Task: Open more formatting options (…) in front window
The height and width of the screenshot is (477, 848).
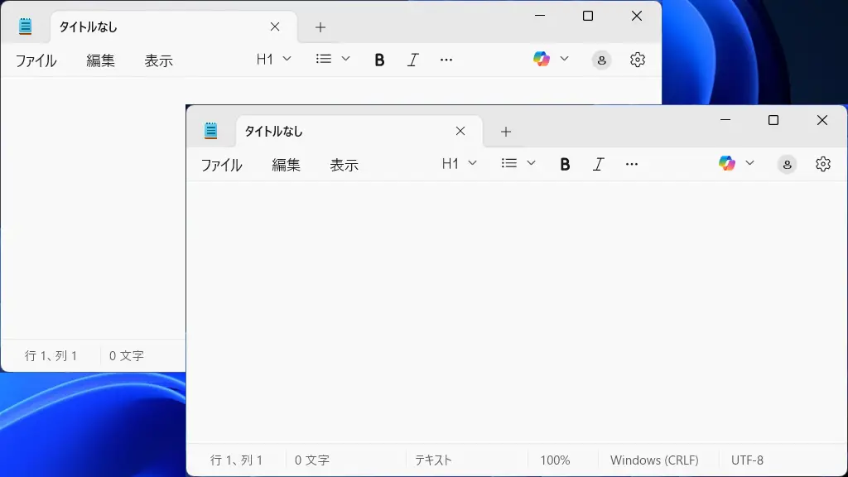Action: 632,164
